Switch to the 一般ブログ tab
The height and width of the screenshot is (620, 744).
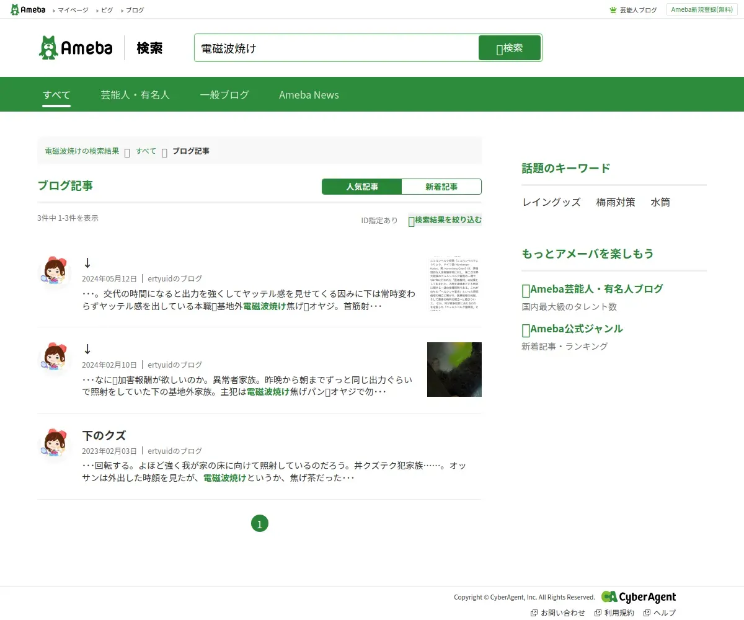tap(224, 95)
